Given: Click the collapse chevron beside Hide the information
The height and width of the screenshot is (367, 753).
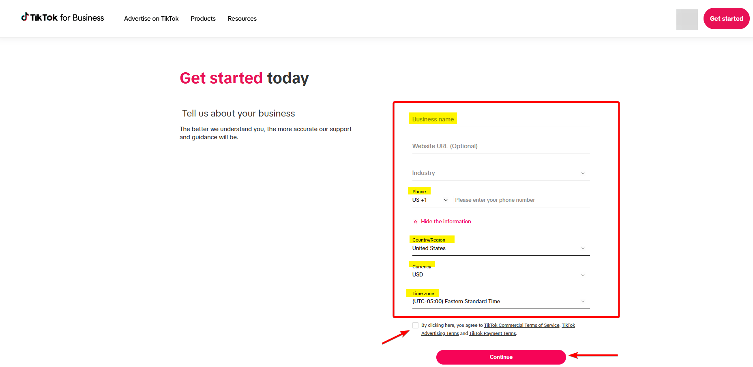Looking at the screenshot, I should (x=415, y=221).
